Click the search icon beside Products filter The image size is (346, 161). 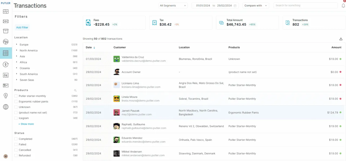pos(75,90)
